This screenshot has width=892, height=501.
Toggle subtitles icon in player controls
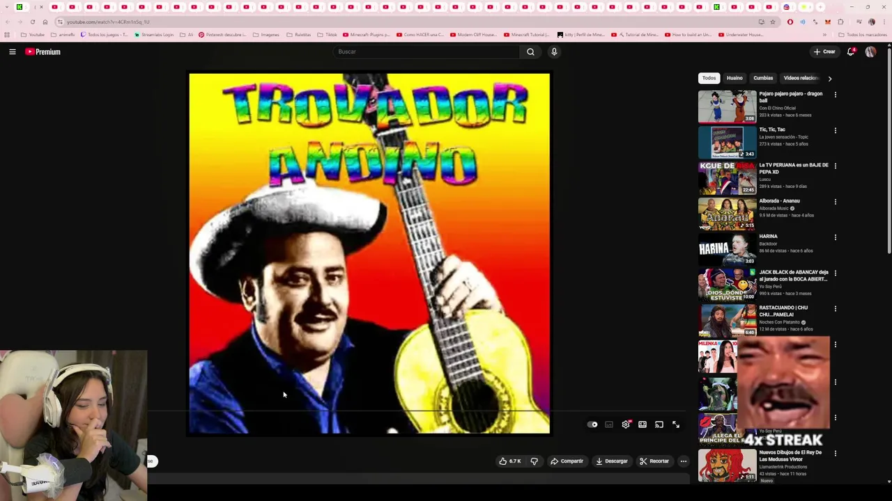(x=609, y=424)
